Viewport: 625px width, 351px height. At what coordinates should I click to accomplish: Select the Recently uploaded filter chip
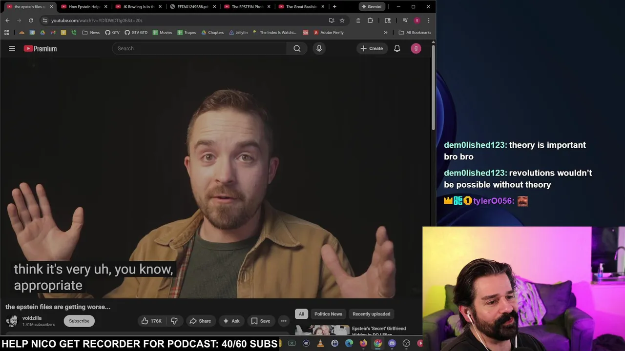click(x=371, y=314)
